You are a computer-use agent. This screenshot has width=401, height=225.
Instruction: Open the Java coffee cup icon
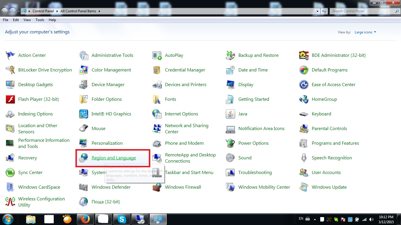pyautogui.click(x=230, y=114)
